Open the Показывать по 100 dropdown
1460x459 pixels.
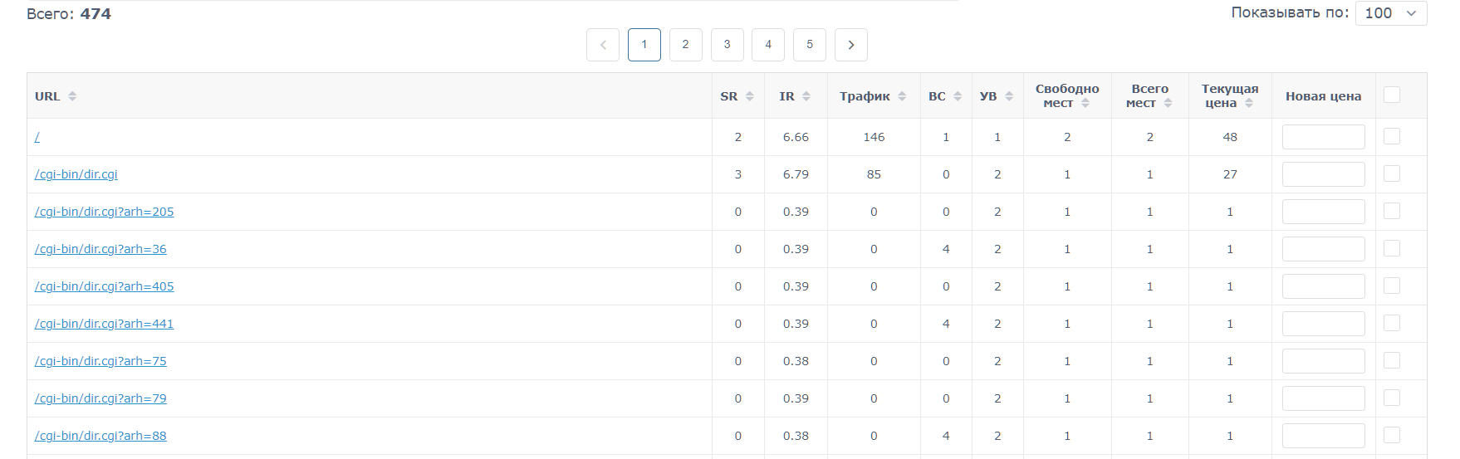pos(1391,13)
